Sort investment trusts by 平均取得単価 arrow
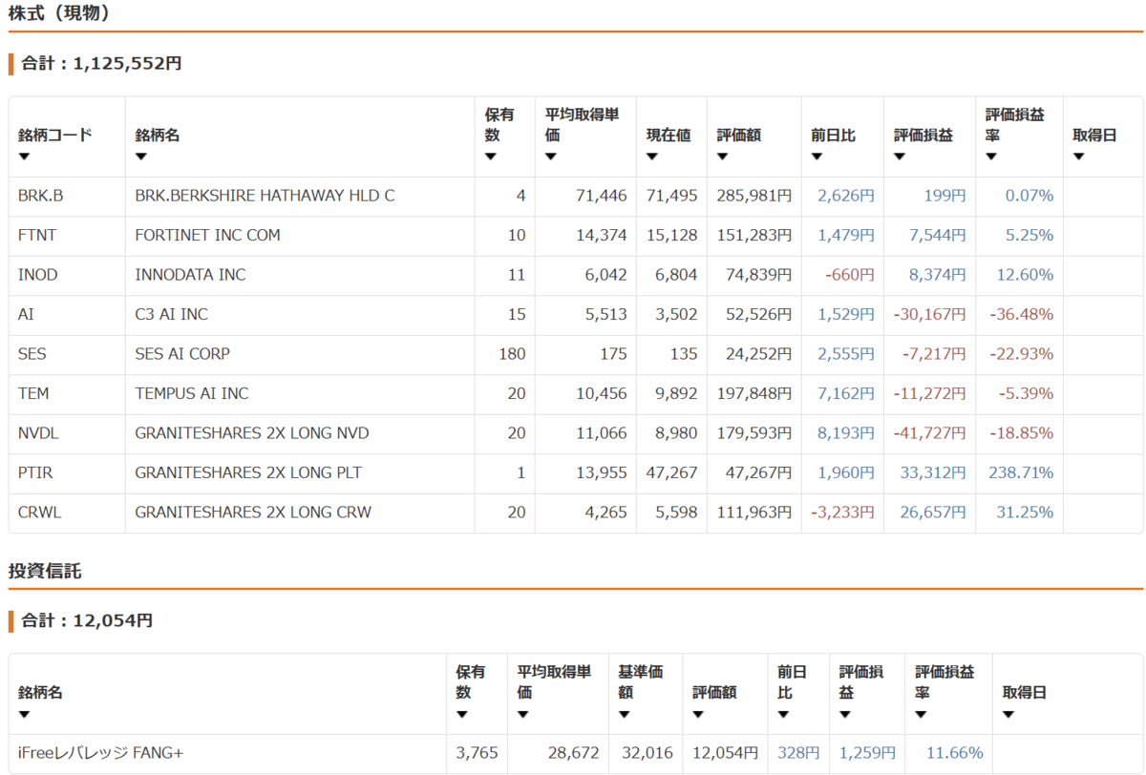The height and width of the screenshot is (775, 1146). [x=523, y=715]
